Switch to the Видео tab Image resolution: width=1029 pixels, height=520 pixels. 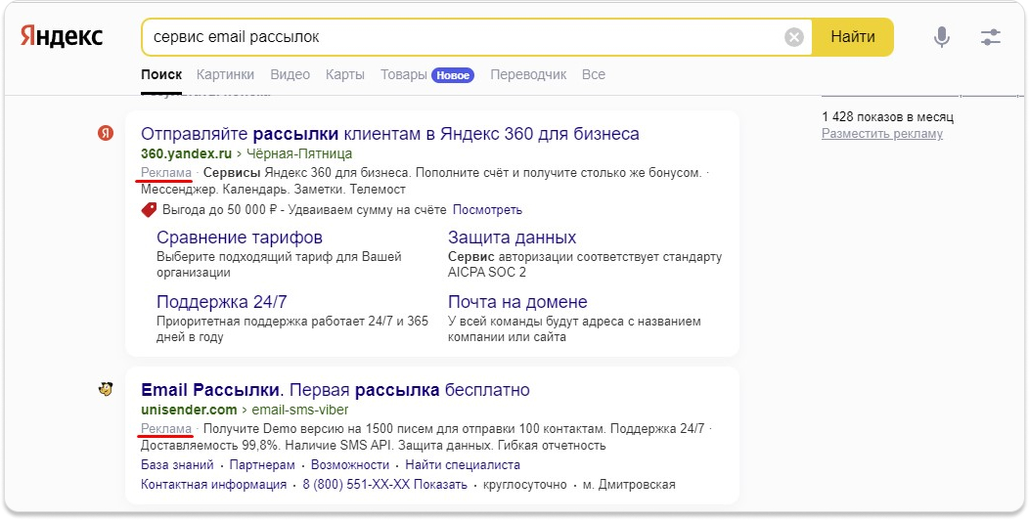(291, 74)
